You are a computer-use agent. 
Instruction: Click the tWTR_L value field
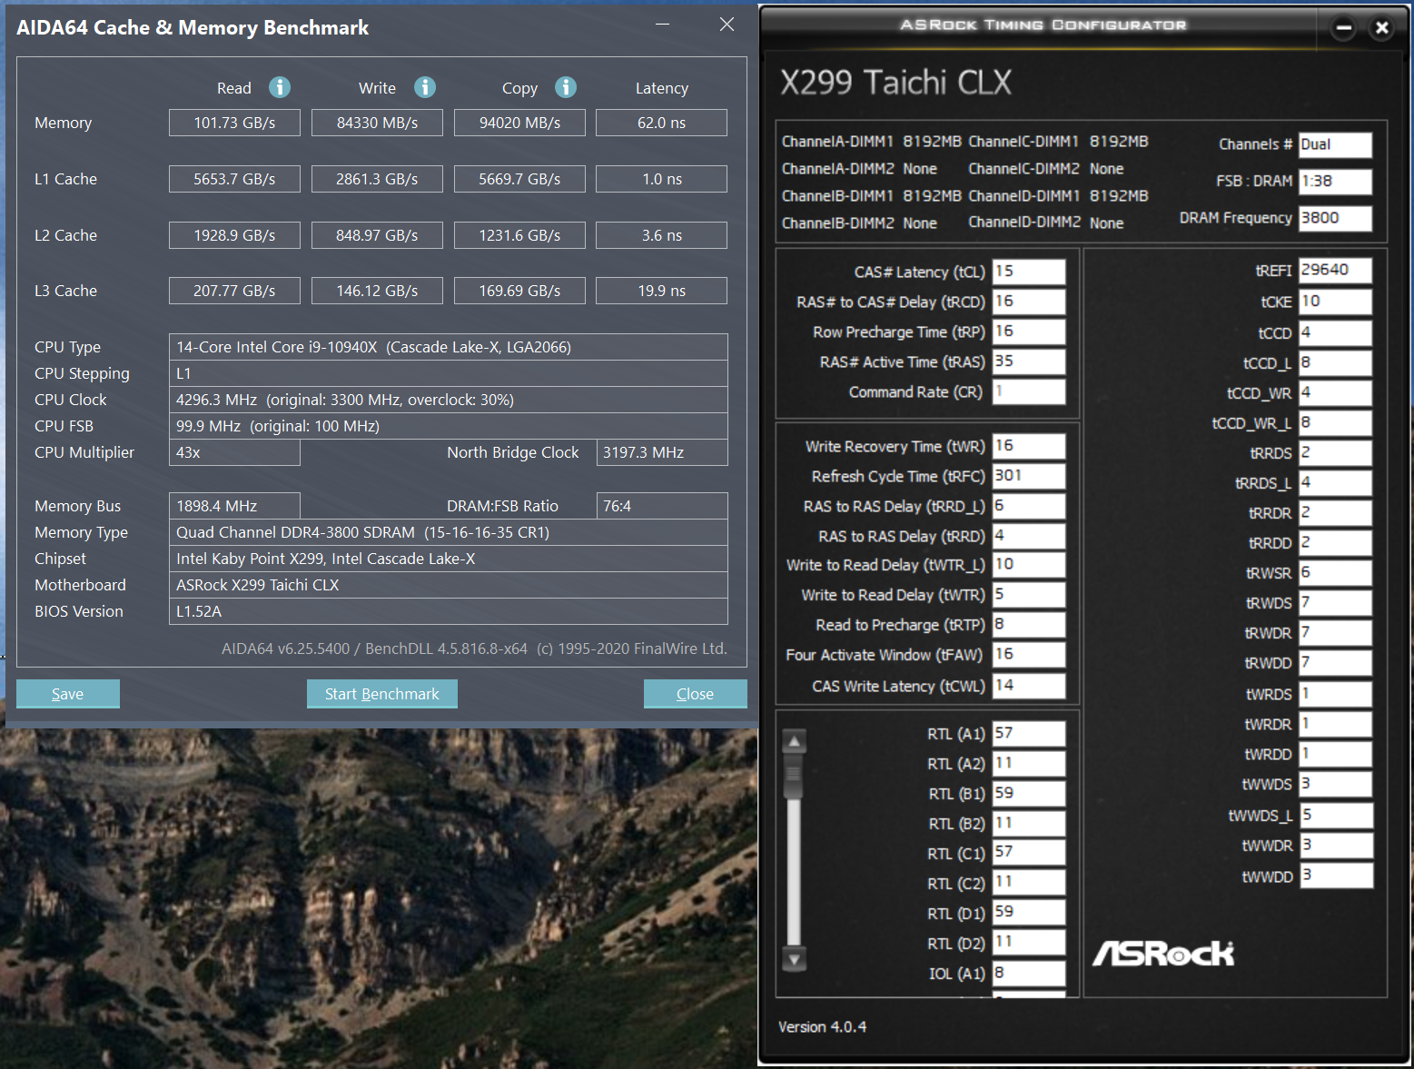pos(1029,565)
